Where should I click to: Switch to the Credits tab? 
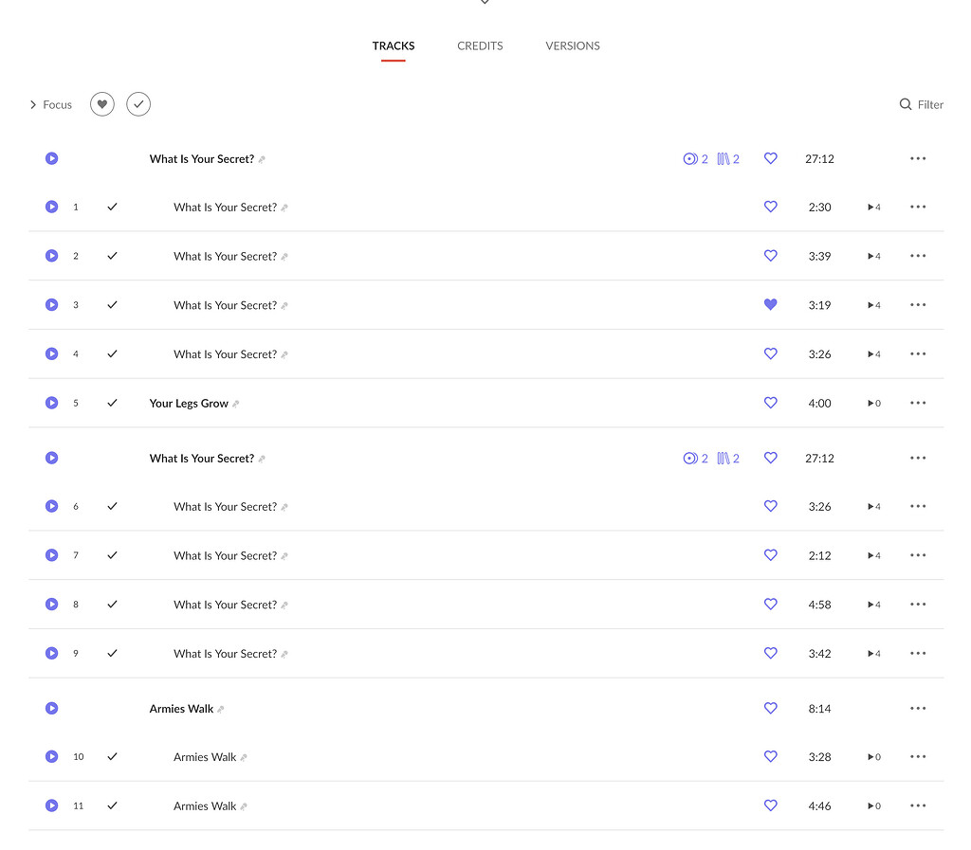480,45
